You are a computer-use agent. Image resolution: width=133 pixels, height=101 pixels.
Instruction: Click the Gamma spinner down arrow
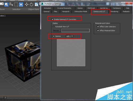pos(72,37)
